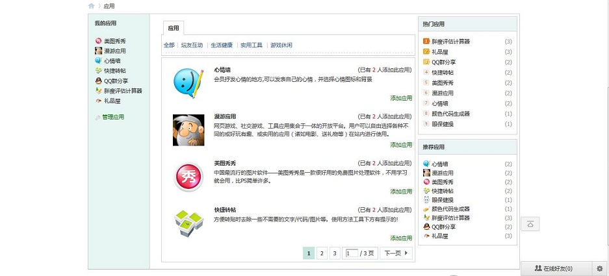Open 心情墙 title in main list
This screenshot has height=276, width=609.
pos(222,70)
